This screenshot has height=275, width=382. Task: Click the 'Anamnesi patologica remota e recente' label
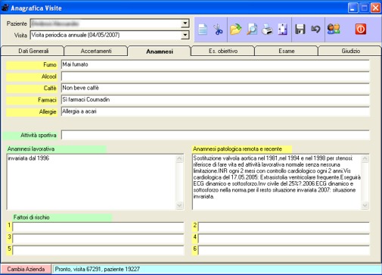coord(238,149)
